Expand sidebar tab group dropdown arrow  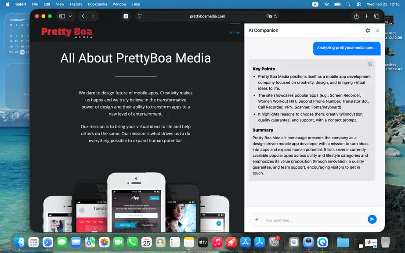70,16
